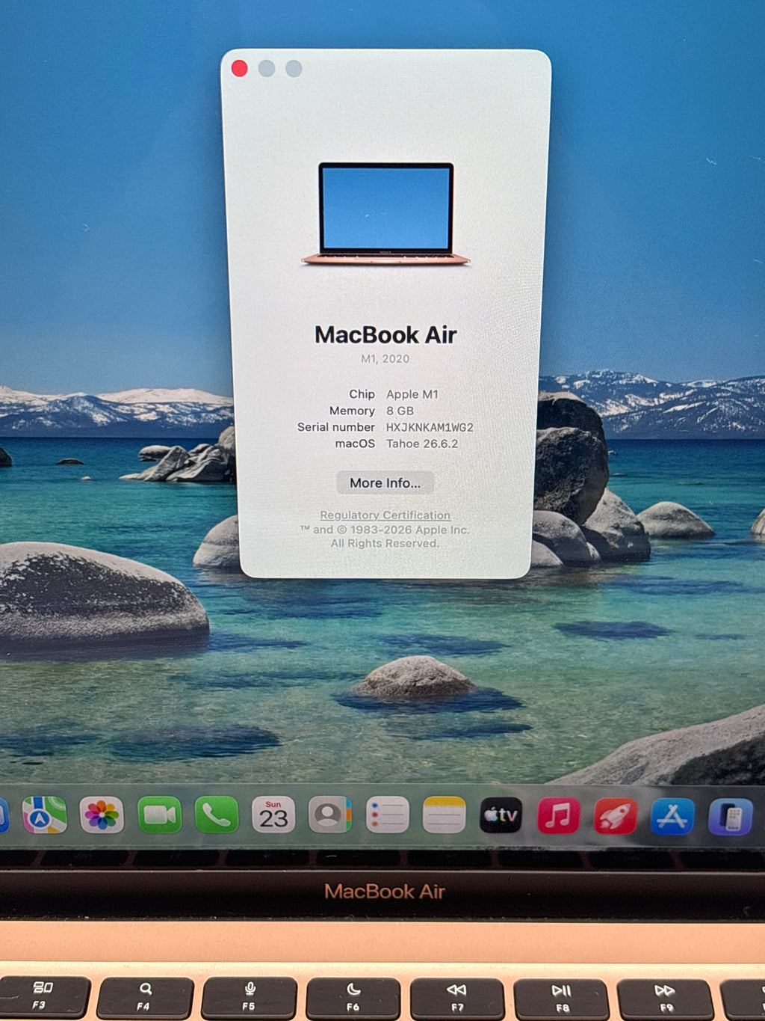765x1021 pixels.
Task: Open the Music app in the Dock
Action: [x=558, y=815]
